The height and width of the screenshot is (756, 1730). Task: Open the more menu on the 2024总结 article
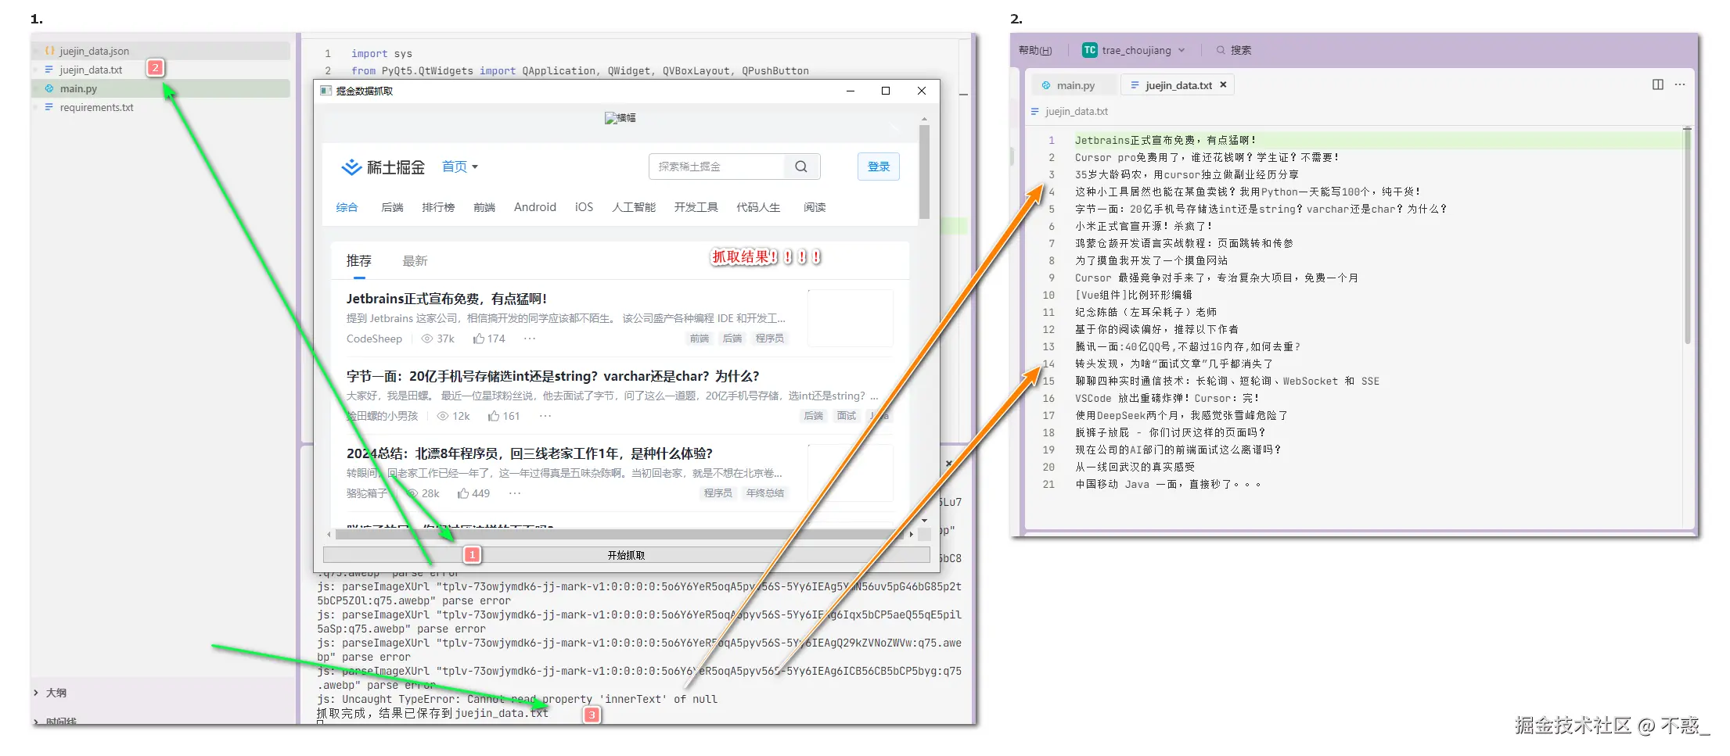coord(515,493)
